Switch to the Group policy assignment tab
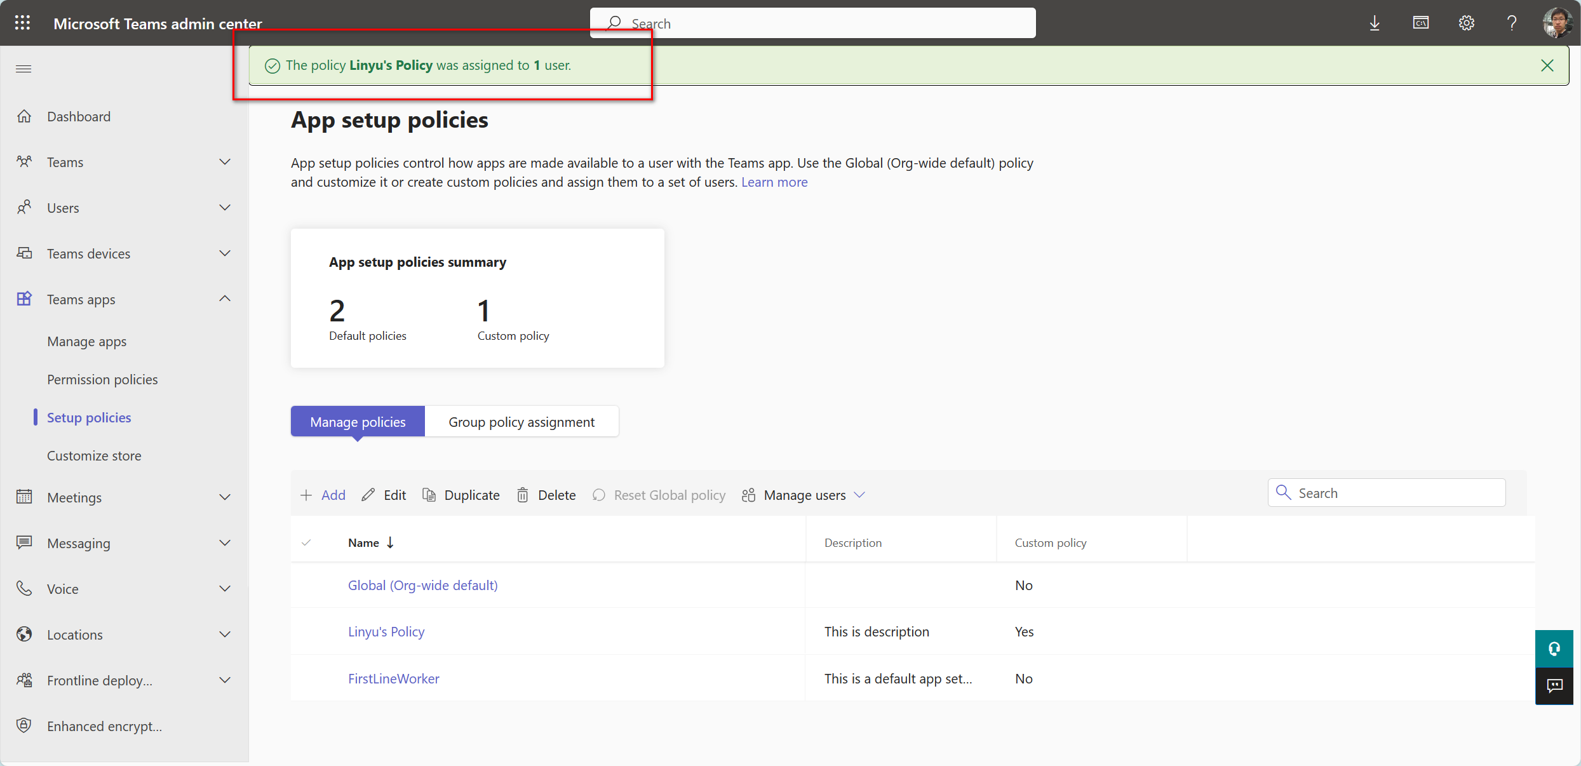The image size is (1581, 766). [x=521, y=421]
